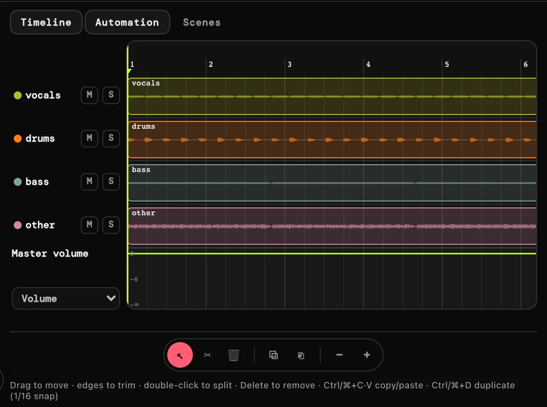Select the drums clip on the timeline
The height and width of the screenshot is (407, 547).
[333, 140]
